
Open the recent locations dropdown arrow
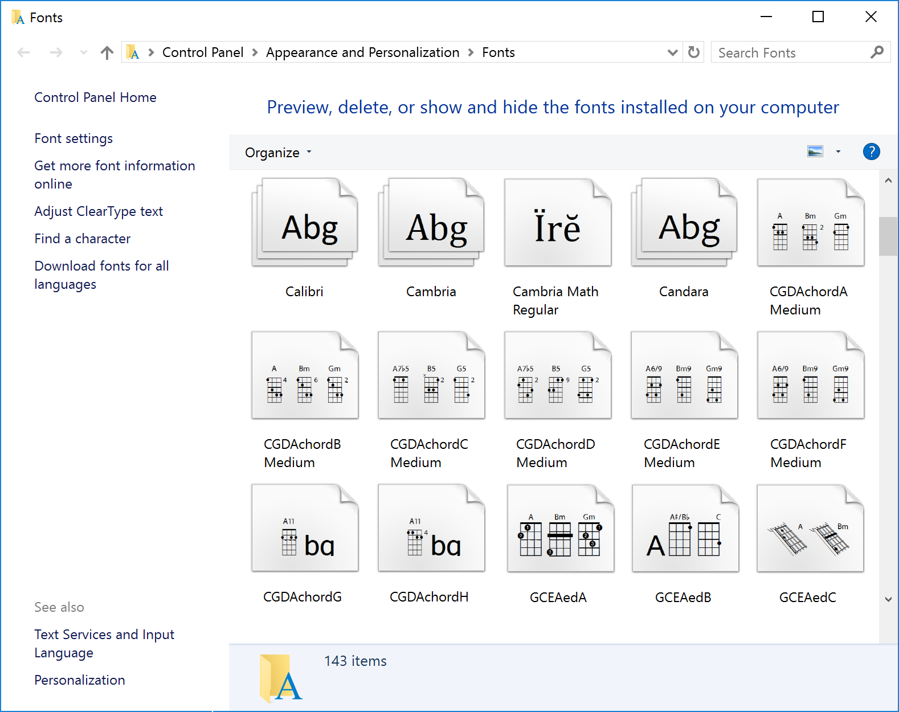point(84,53)
